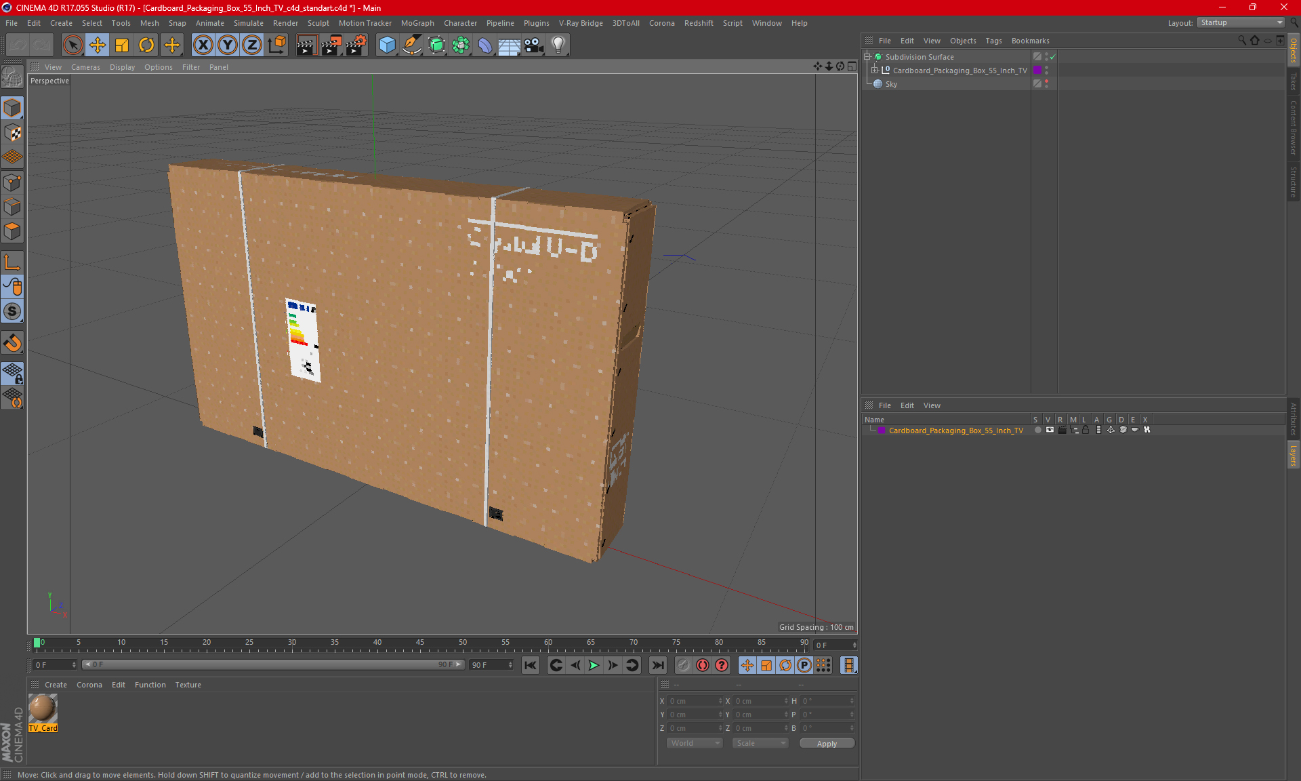Click the Render View clapperboard icon
The height and width of the screenshot is (781, 1301).
(306, 45)
